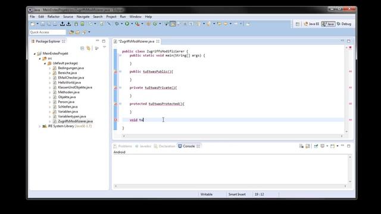Toggle Pin Console in Console toolbar
The width and height of the screenshot is (381, 214).
pyautogui.click(x=316, y=146)
